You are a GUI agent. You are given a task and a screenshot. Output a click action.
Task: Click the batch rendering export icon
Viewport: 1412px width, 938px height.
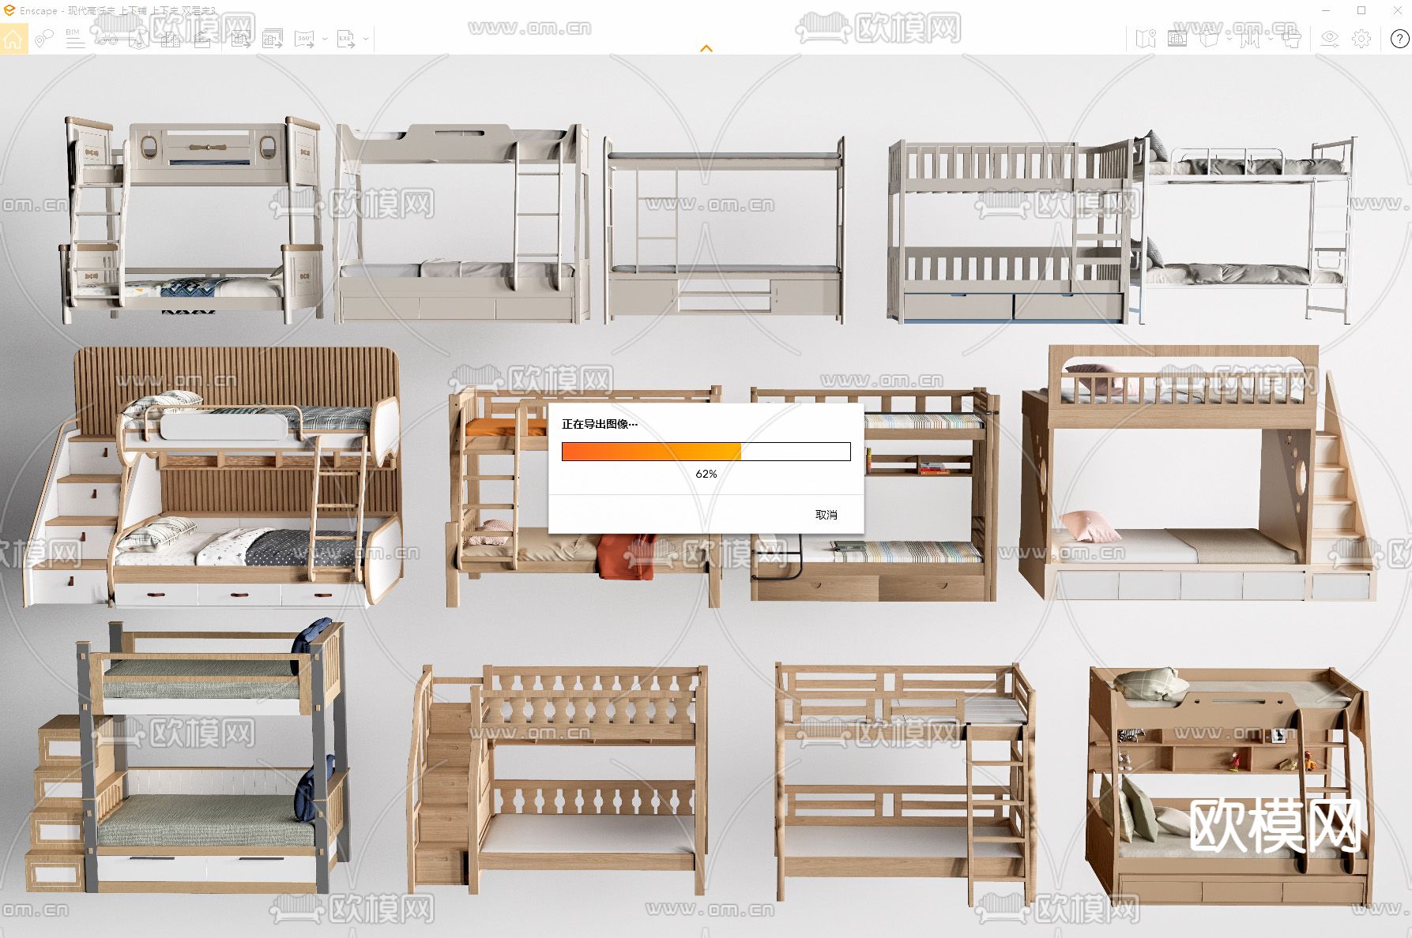(273, 39)
